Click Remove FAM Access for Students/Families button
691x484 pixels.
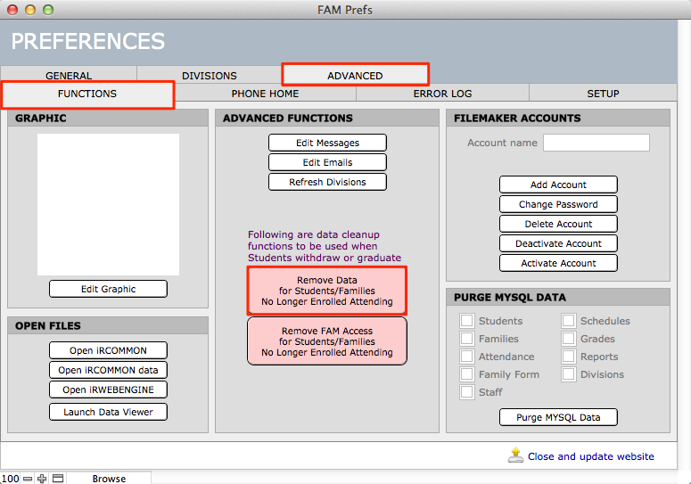327,341
